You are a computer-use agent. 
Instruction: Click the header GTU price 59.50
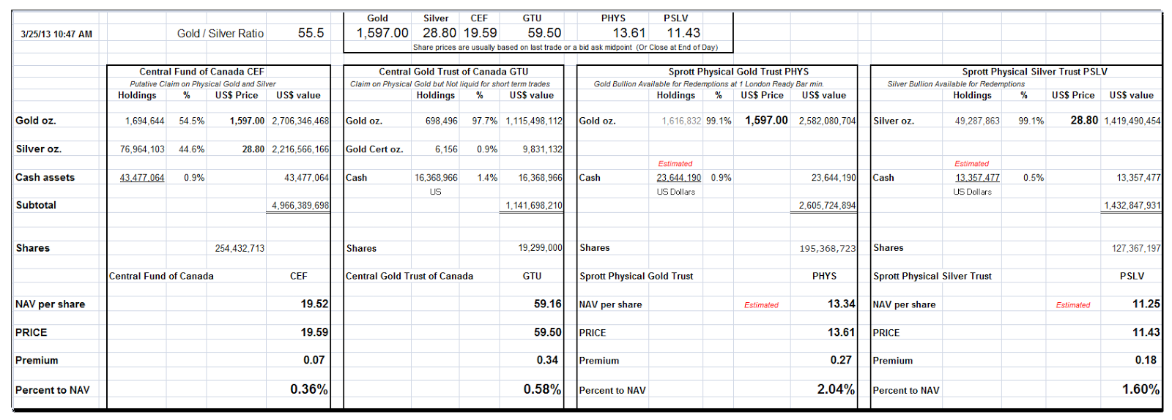coord(544,33)
